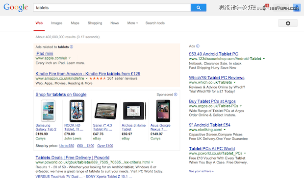
Task: Click the blue search magnifier button
Action: [x=199, y=7]
